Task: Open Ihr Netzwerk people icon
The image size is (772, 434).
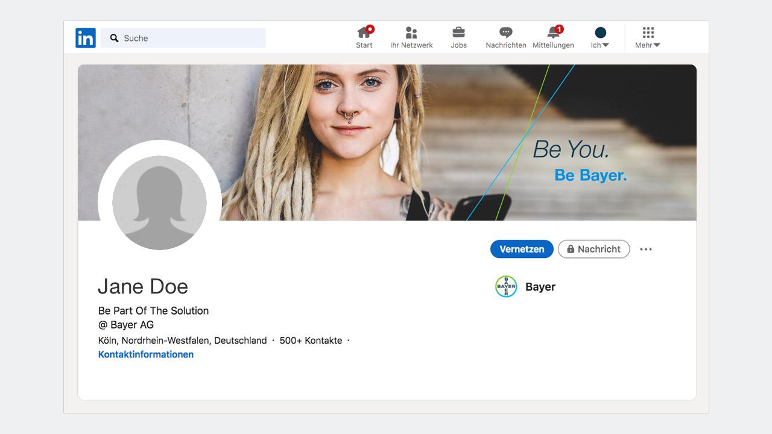Action: tap(411, 33)
